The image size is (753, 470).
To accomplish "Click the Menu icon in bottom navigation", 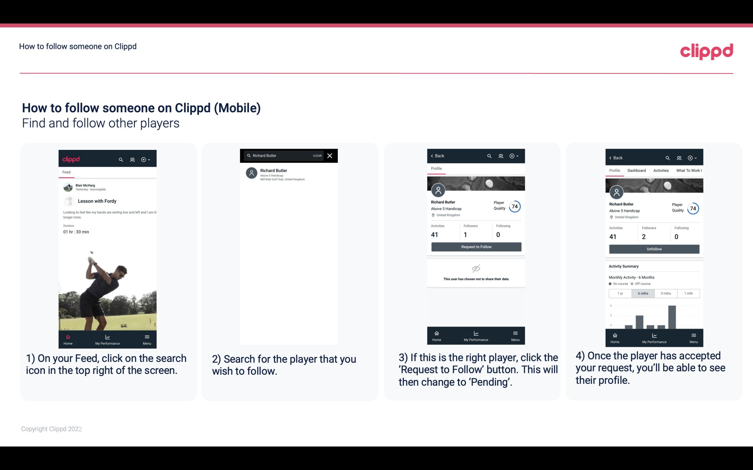I will (147, 336).
